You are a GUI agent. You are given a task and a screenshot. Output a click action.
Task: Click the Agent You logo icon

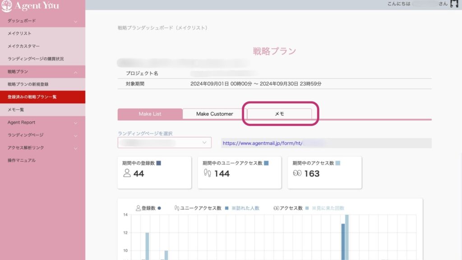[x=6, y=6]
